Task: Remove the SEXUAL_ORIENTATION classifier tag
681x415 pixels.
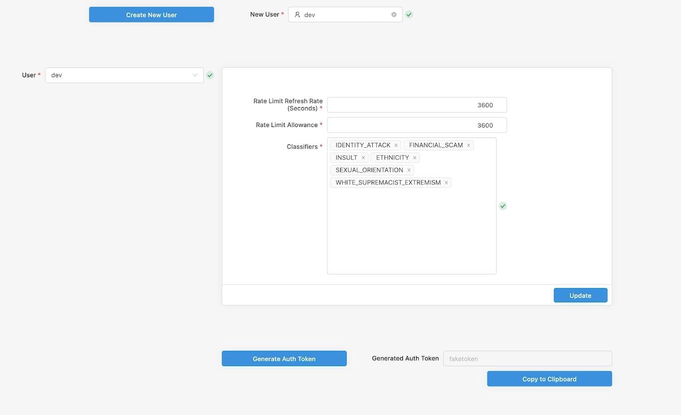Action: (x=409, y=170)
